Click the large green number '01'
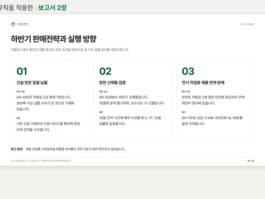 (22, 71)
